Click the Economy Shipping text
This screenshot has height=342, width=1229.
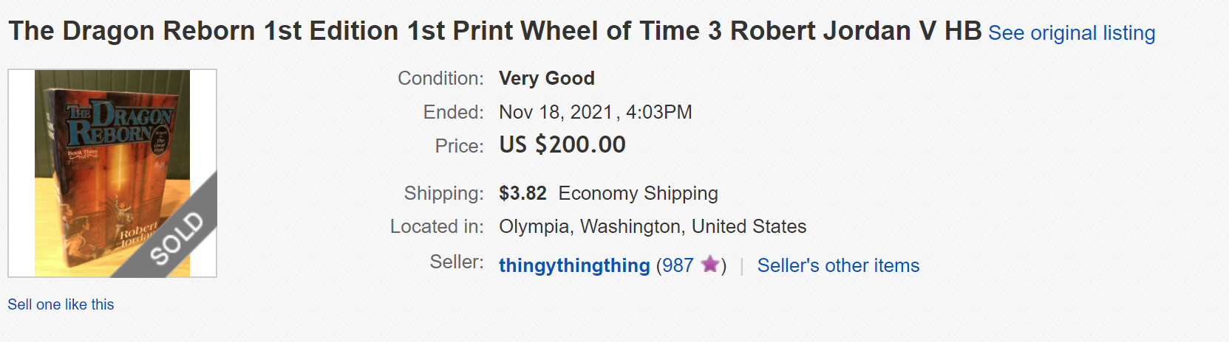638,193
